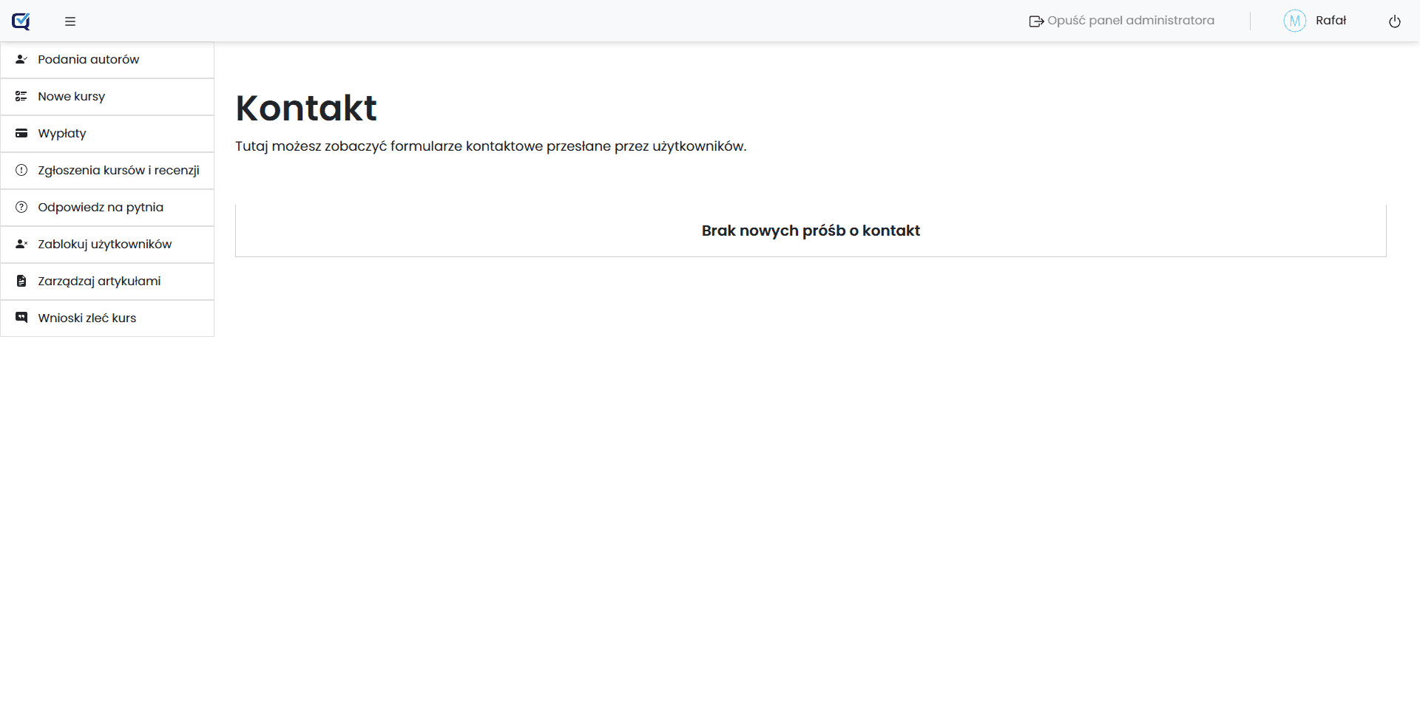This screenshot has width=1420, height=716.
Task: Click the site logo in the header
Action: [x=21, y=21]
